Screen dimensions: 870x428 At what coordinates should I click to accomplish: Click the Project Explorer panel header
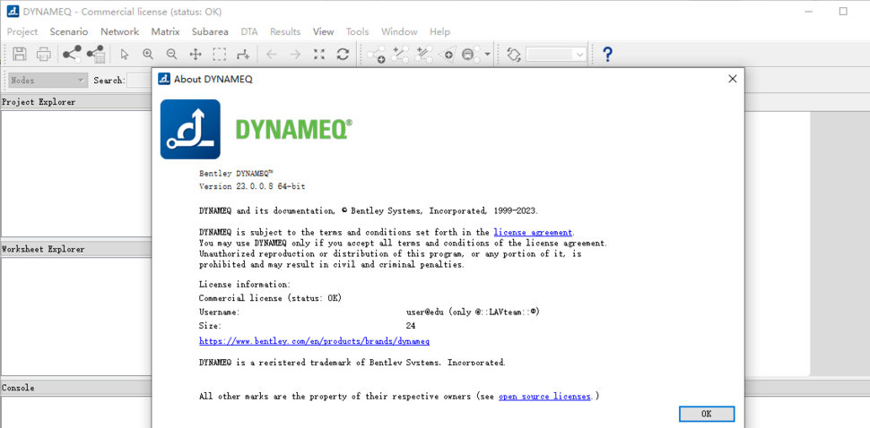tap(76, 102)
